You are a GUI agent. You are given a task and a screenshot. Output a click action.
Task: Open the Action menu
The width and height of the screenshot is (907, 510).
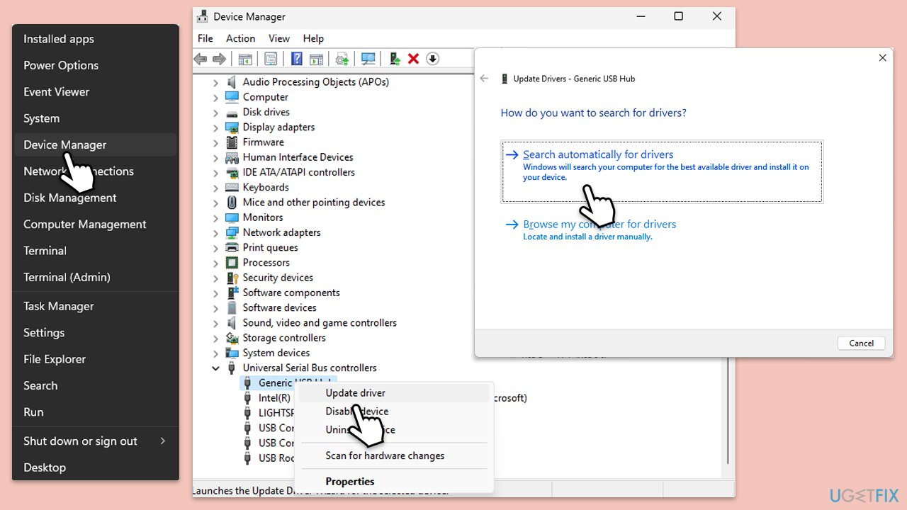(241, 38)
